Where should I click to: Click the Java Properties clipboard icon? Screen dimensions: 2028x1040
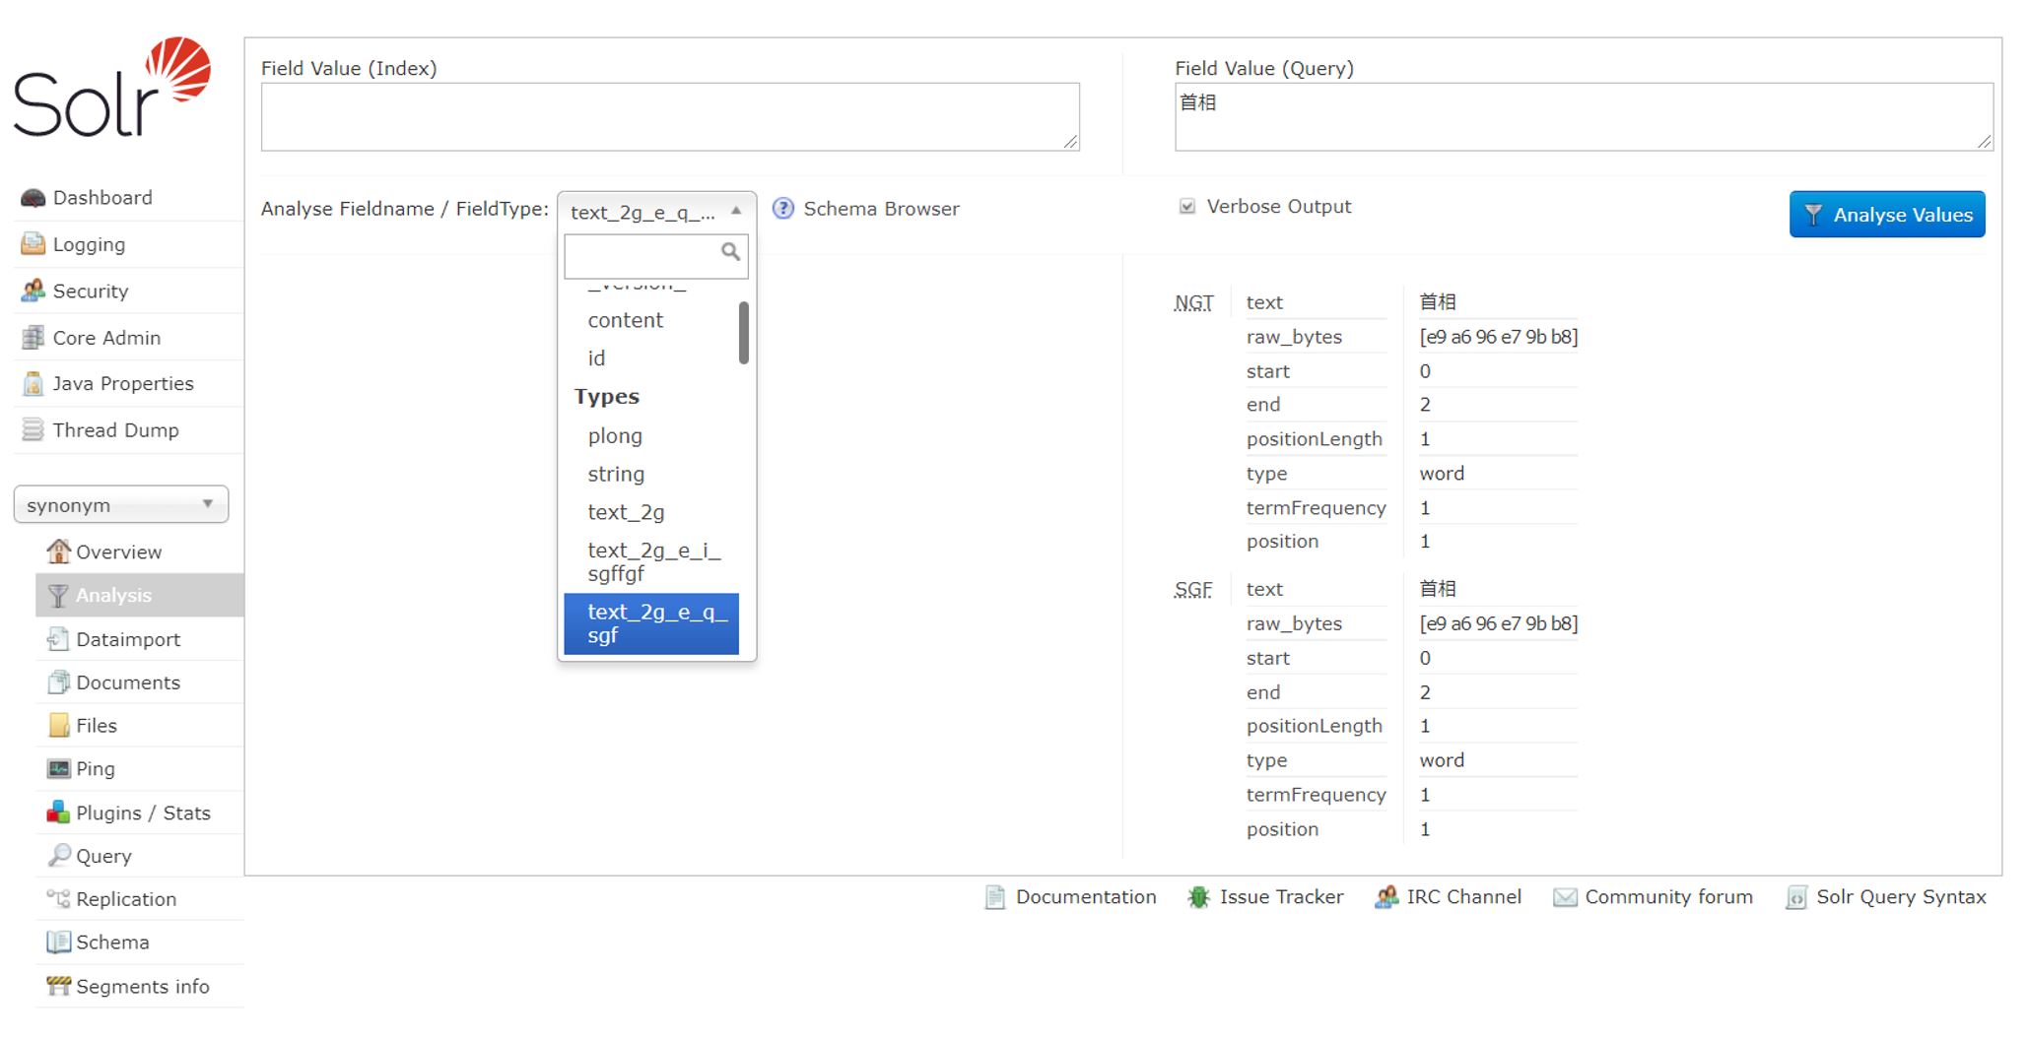click(x=33, y=384)
